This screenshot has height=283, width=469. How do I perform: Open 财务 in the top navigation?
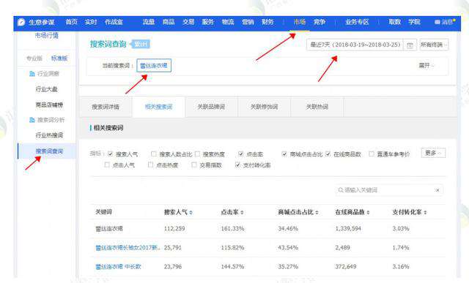267,22
